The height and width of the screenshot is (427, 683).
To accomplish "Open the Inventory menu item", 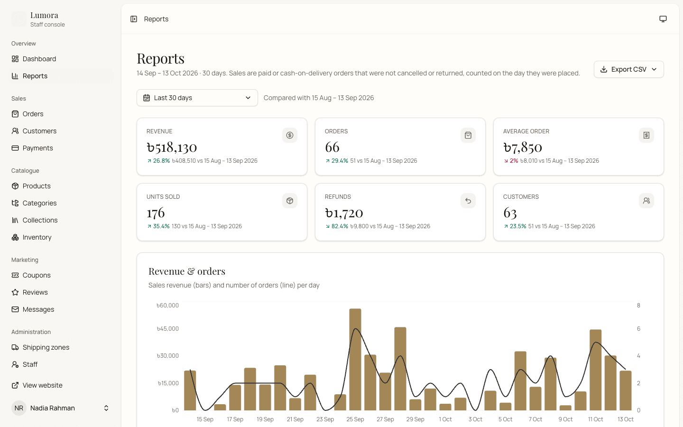I will click(x=61, y=237).
